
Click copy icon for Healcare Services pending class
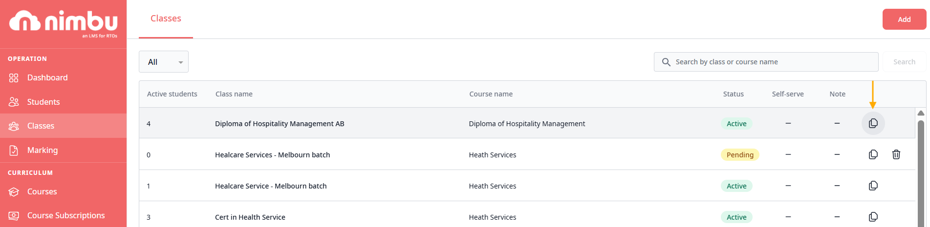[x=873, y=154]
